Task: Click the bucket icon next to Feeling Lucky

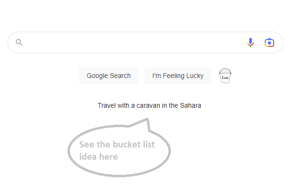Action: (225, 76)
